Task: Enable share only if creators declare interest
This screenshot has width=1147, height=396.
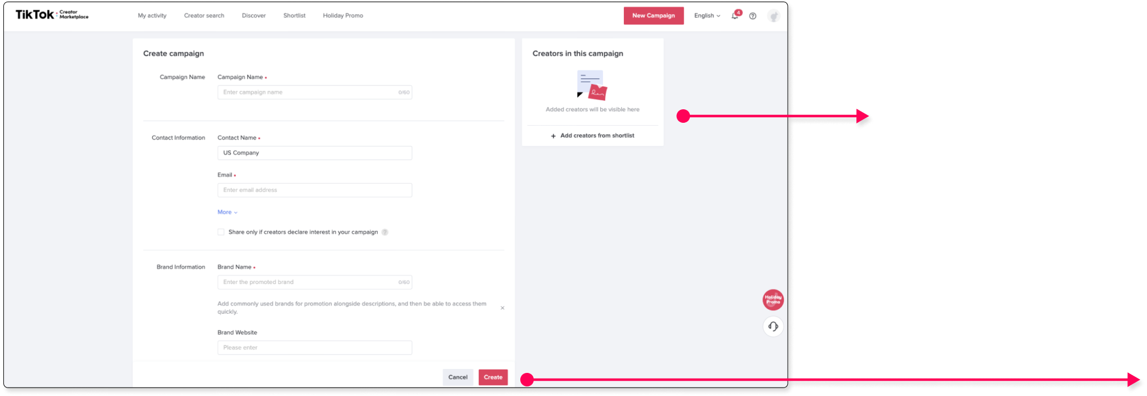Action: click(x=221, y=232)
